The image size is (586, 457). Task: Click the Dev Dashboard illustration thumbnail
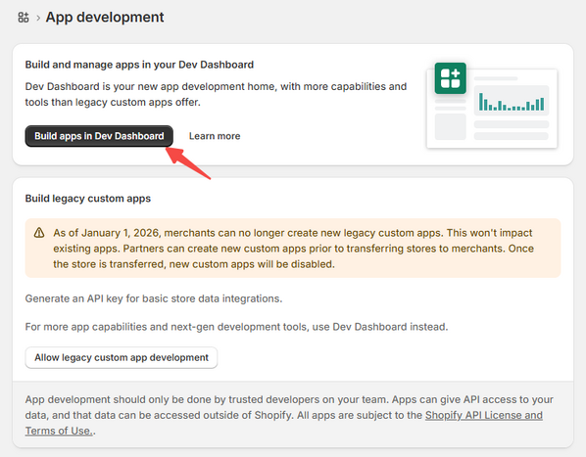(x=492, y=106)
